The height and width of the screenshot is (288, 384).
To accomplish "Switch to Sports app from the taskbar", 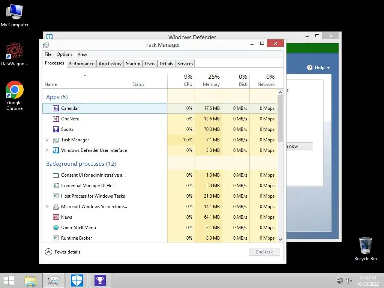I will 100,280.
